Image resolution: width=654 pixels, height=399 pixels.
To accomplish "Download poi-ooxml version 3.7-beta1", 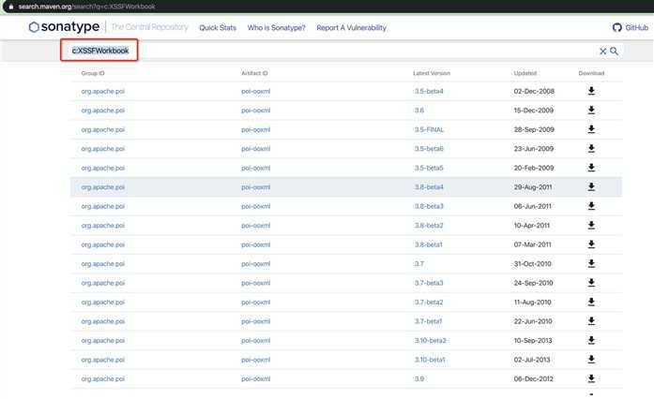I will [591, 320].
